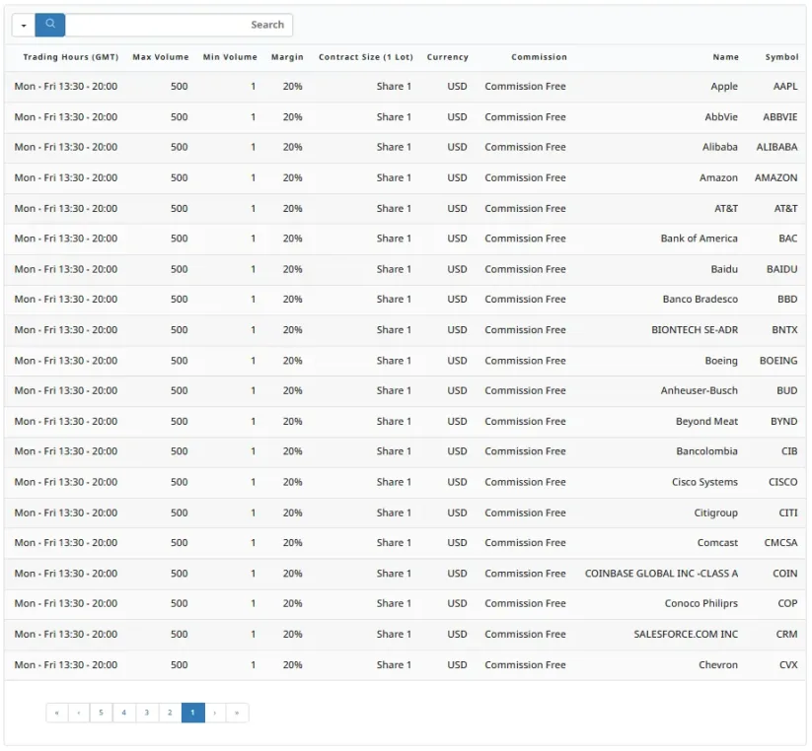Select the SALESFORCE.COM INC name cell
The image size is (812, 751).
pos(686,634)
